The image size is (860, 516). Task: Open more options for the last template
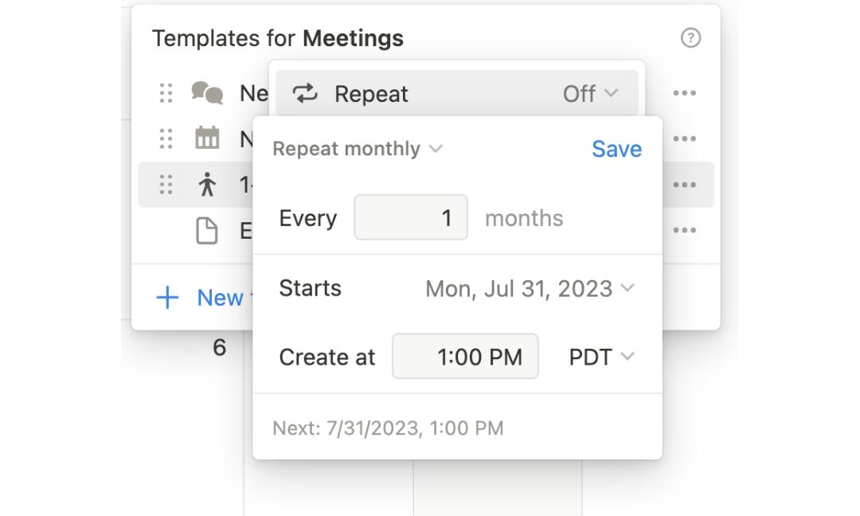[684, 231]
